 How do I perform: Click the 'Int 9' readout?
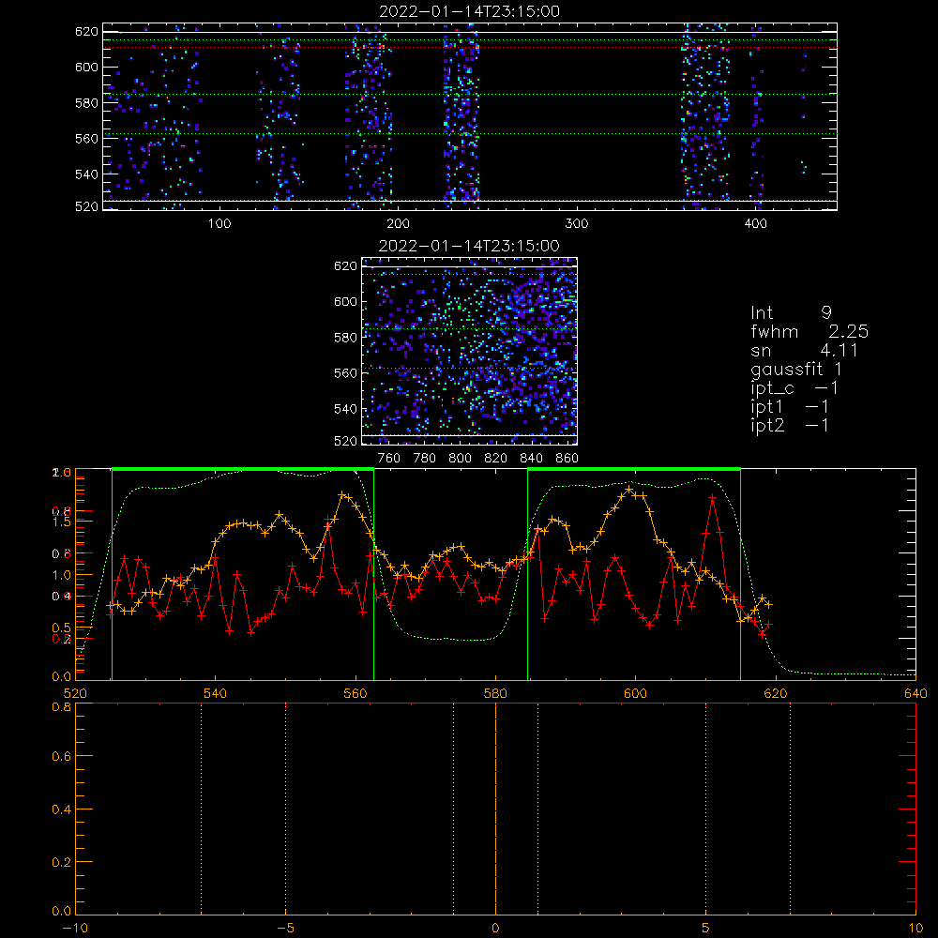pyautogui.click(x=791, y=312)
